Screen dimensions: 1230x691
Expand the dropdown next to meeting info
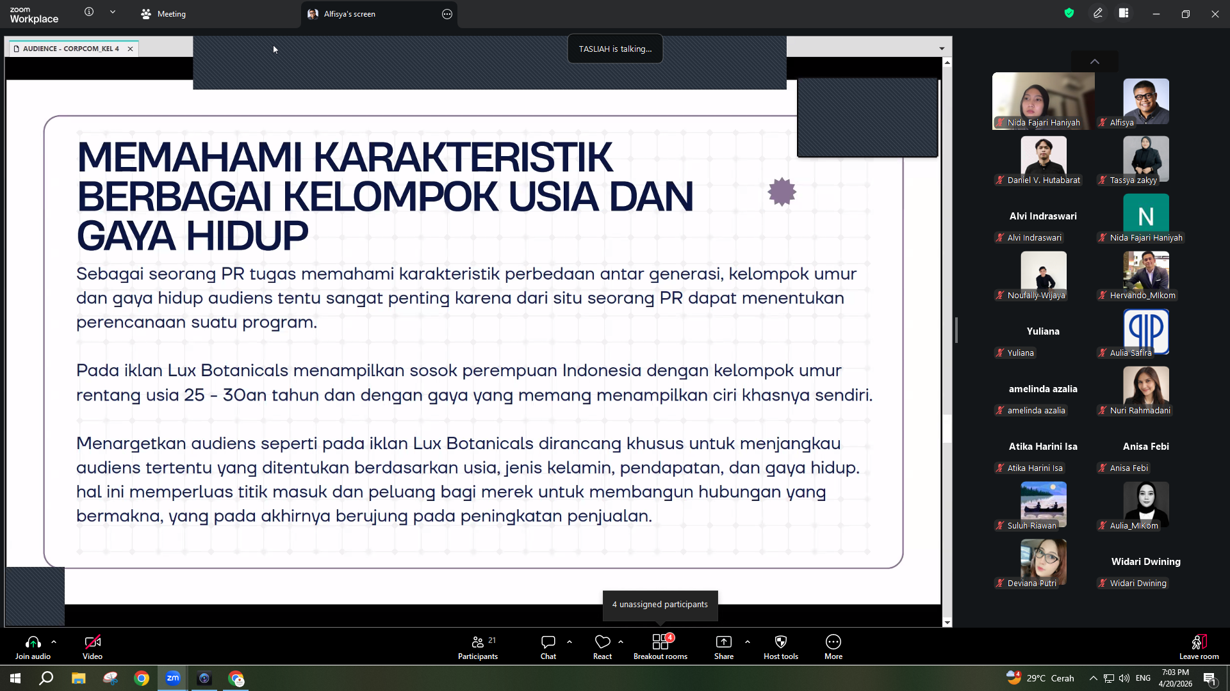click(113, 12)
